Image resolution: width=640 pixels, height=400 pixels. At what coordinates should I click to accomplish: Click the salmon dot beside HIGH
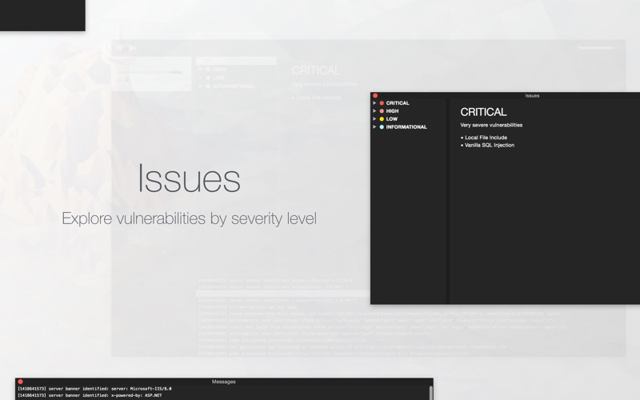[x=382, y=111]
